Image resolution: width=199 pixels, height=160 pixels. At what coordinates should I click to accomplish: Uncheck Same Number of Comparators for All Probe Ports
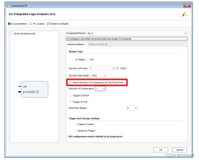70,82
